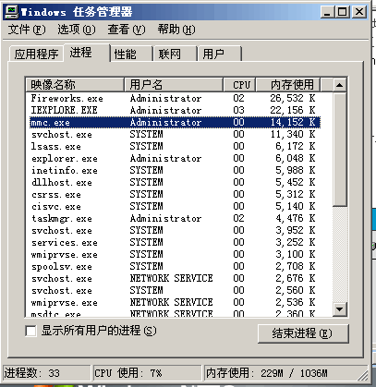The height and width of the screenshot is (387, 376).
Task: Select svchost.exe using 11,340 K
Action: click(x=175, y=134)
